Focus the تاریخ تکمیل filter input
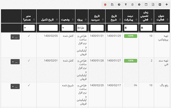This screenshot has width=171, height=108. [48, 28]
